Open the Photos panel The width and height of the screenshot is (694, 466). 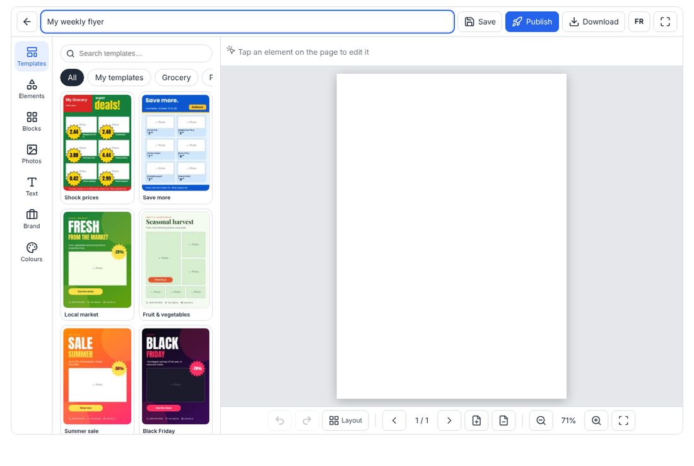click(x=32, y=154)
